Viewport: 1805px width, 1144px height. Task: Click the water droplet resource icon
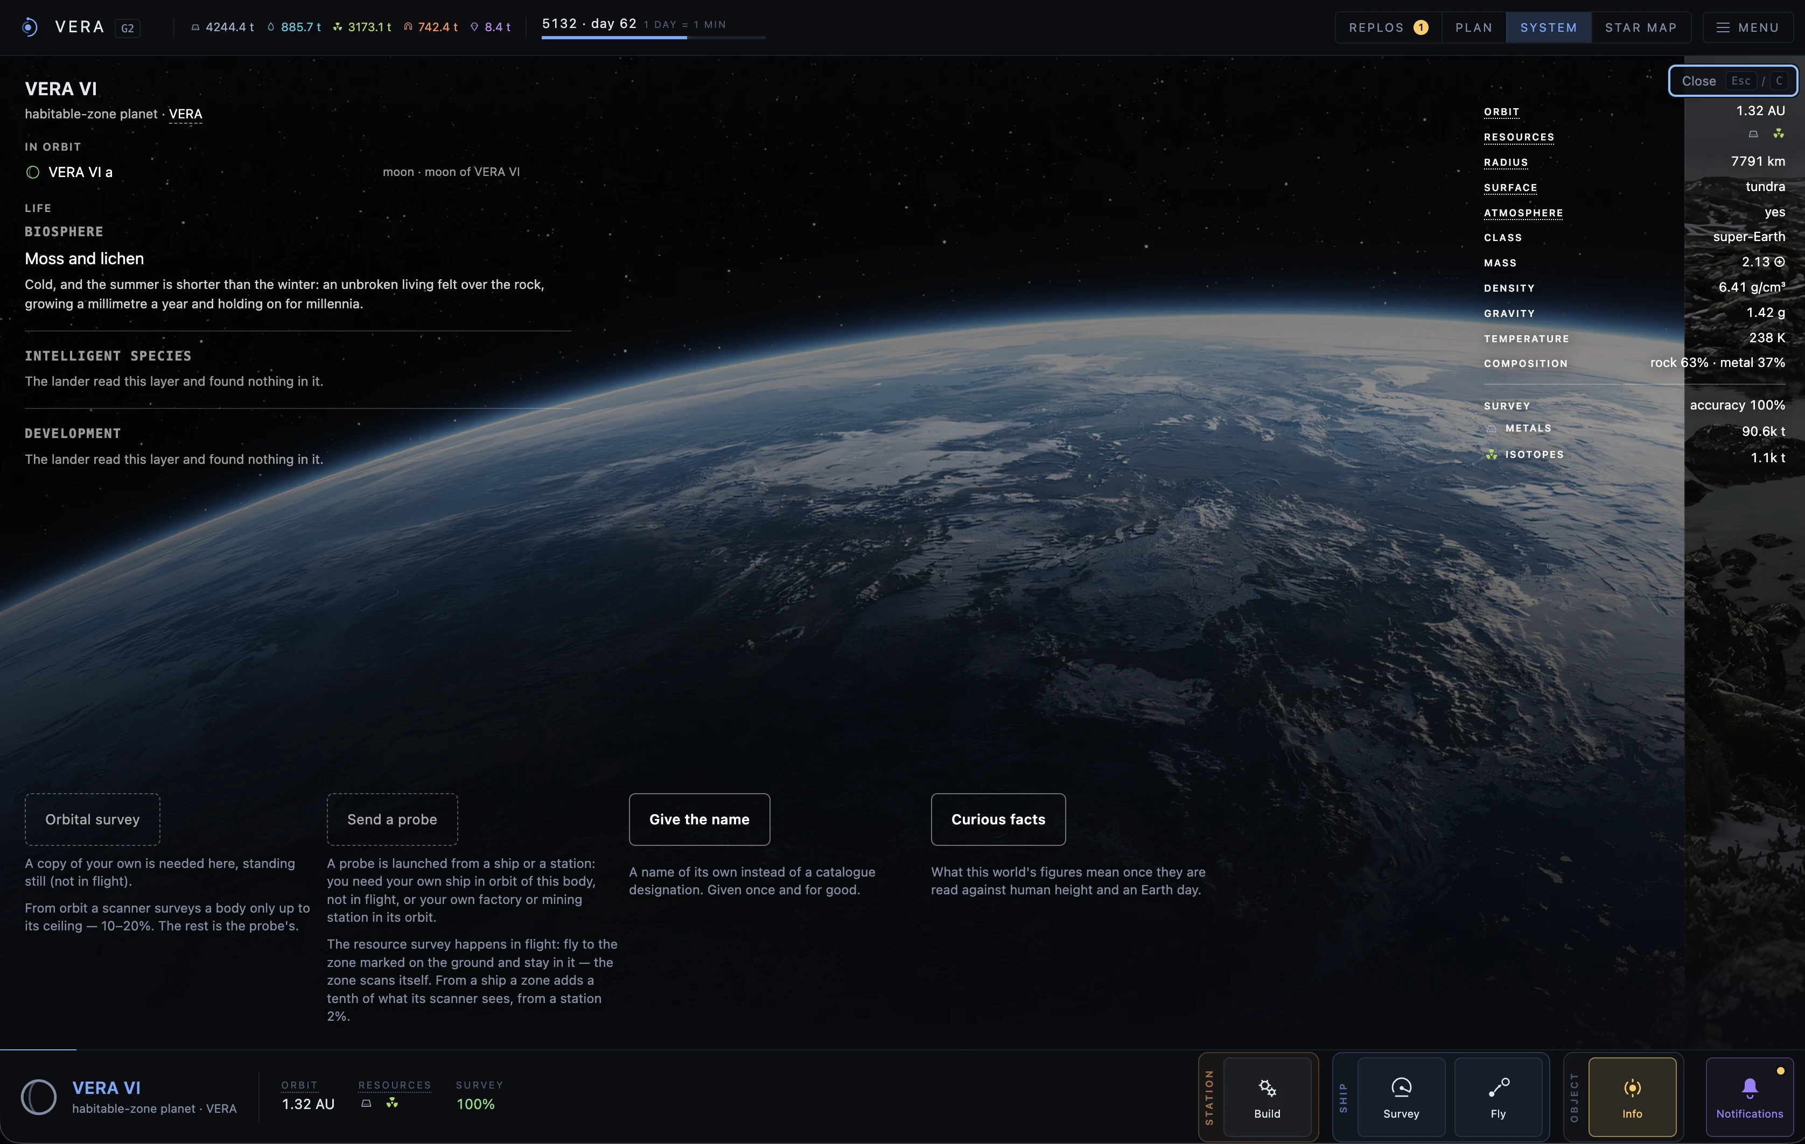(271, 28)
